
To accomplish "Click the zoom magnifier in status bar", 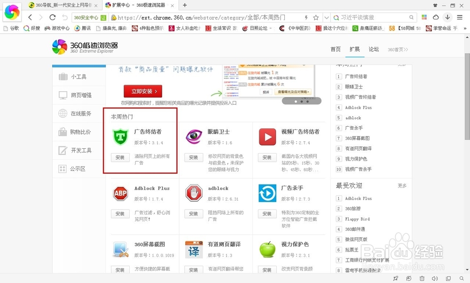I will (462, 278).
